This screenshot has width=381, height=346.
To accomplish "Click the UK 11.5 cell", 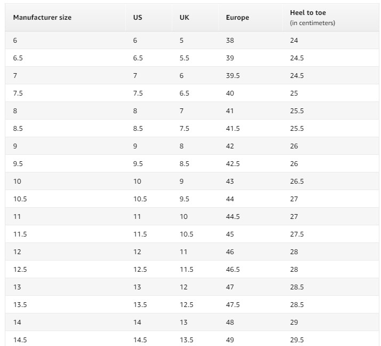I will pos(186,270).
